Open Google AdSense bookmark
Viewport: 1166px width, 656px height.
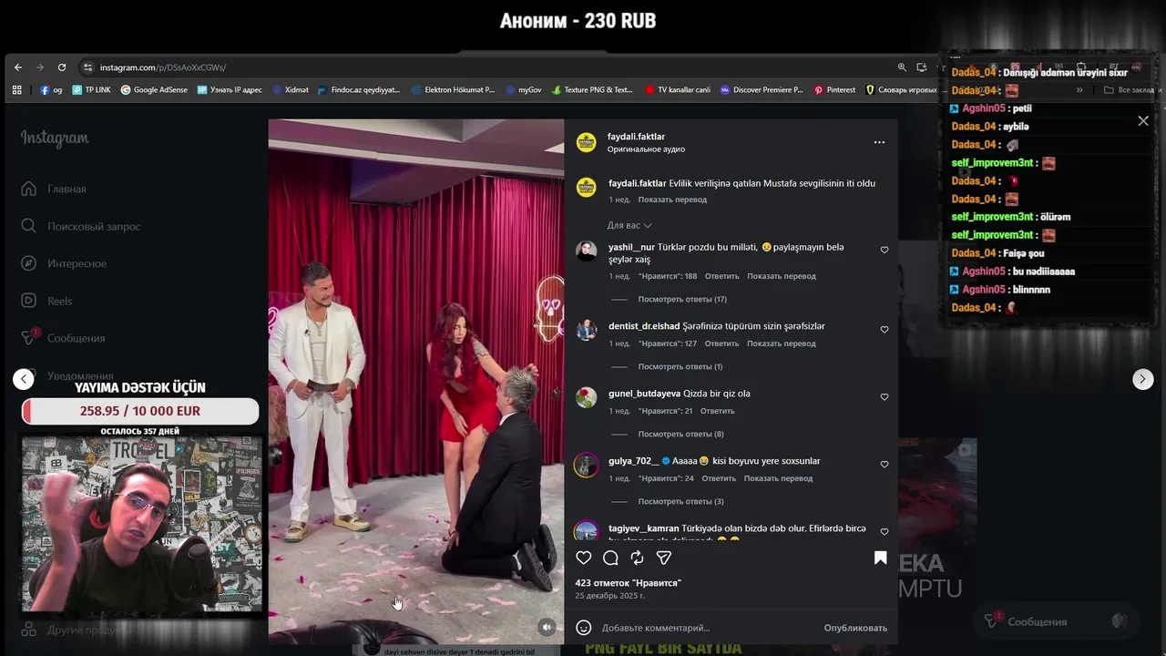(x=154, y=90)
